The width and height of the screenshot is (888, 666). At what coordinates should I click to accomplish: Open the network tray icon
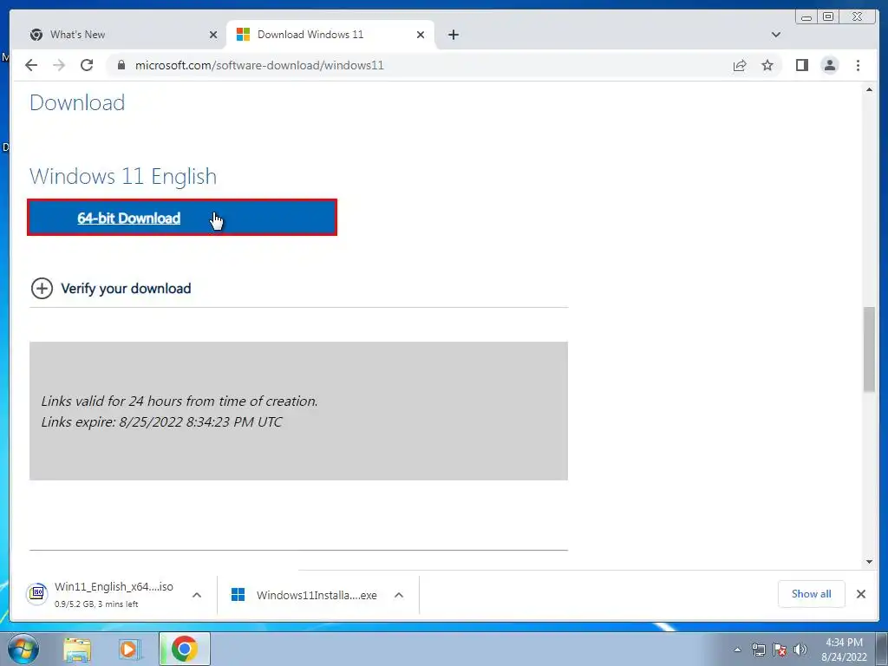pyautogui.click(x=758, y=650)
